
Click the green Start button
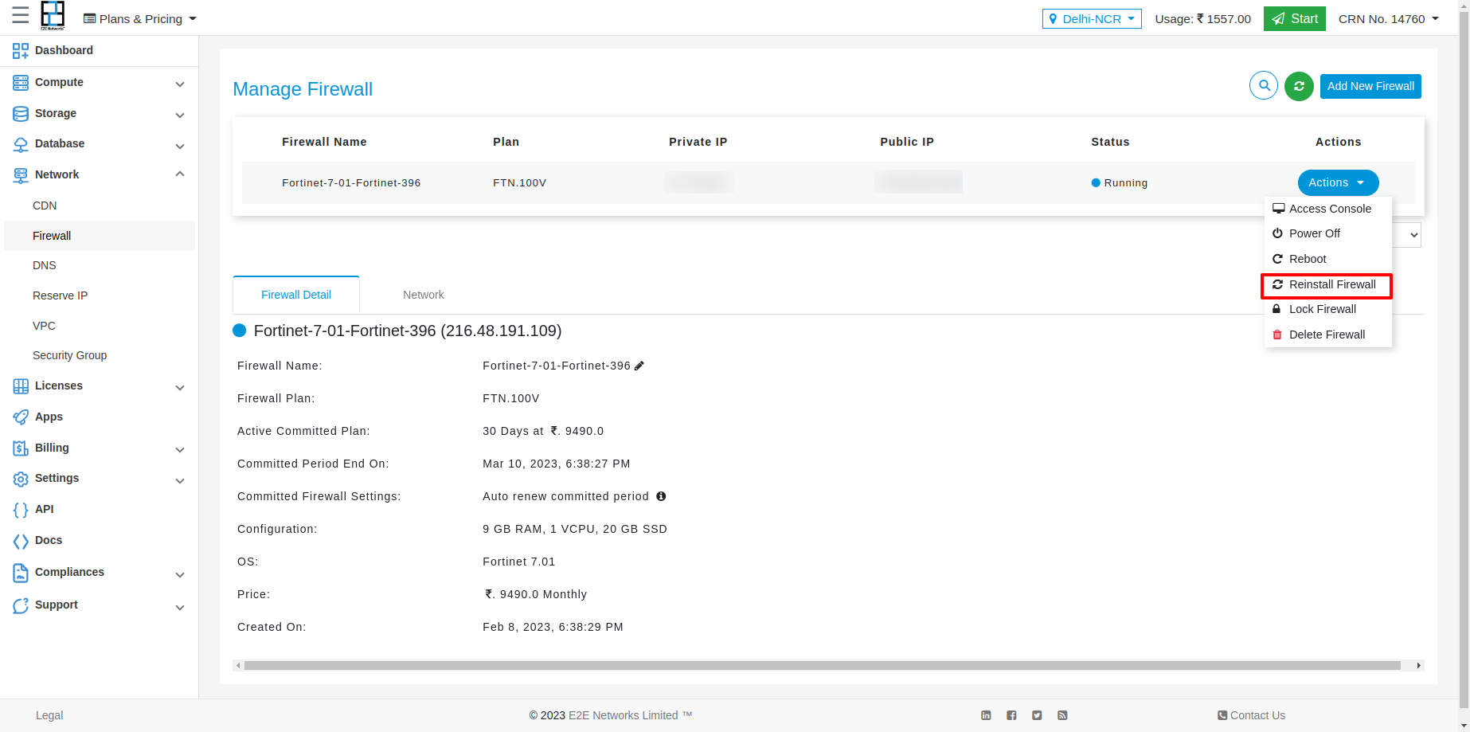pyautogui.click(x=1295, y=18)
